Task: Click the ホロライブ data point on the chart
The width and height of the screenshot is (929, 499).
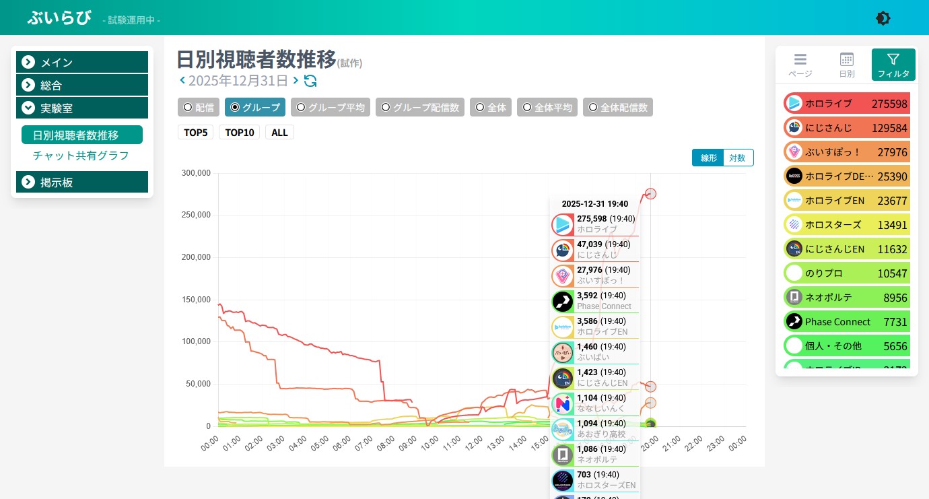Action: point(650,194)
